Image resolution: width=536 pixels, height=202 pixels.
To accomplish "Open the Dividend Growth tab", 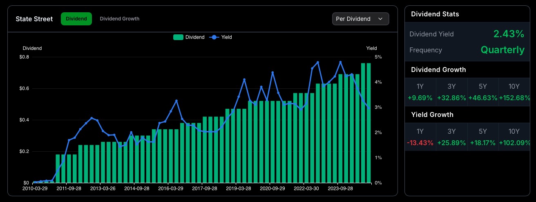I will coord(119,19).
